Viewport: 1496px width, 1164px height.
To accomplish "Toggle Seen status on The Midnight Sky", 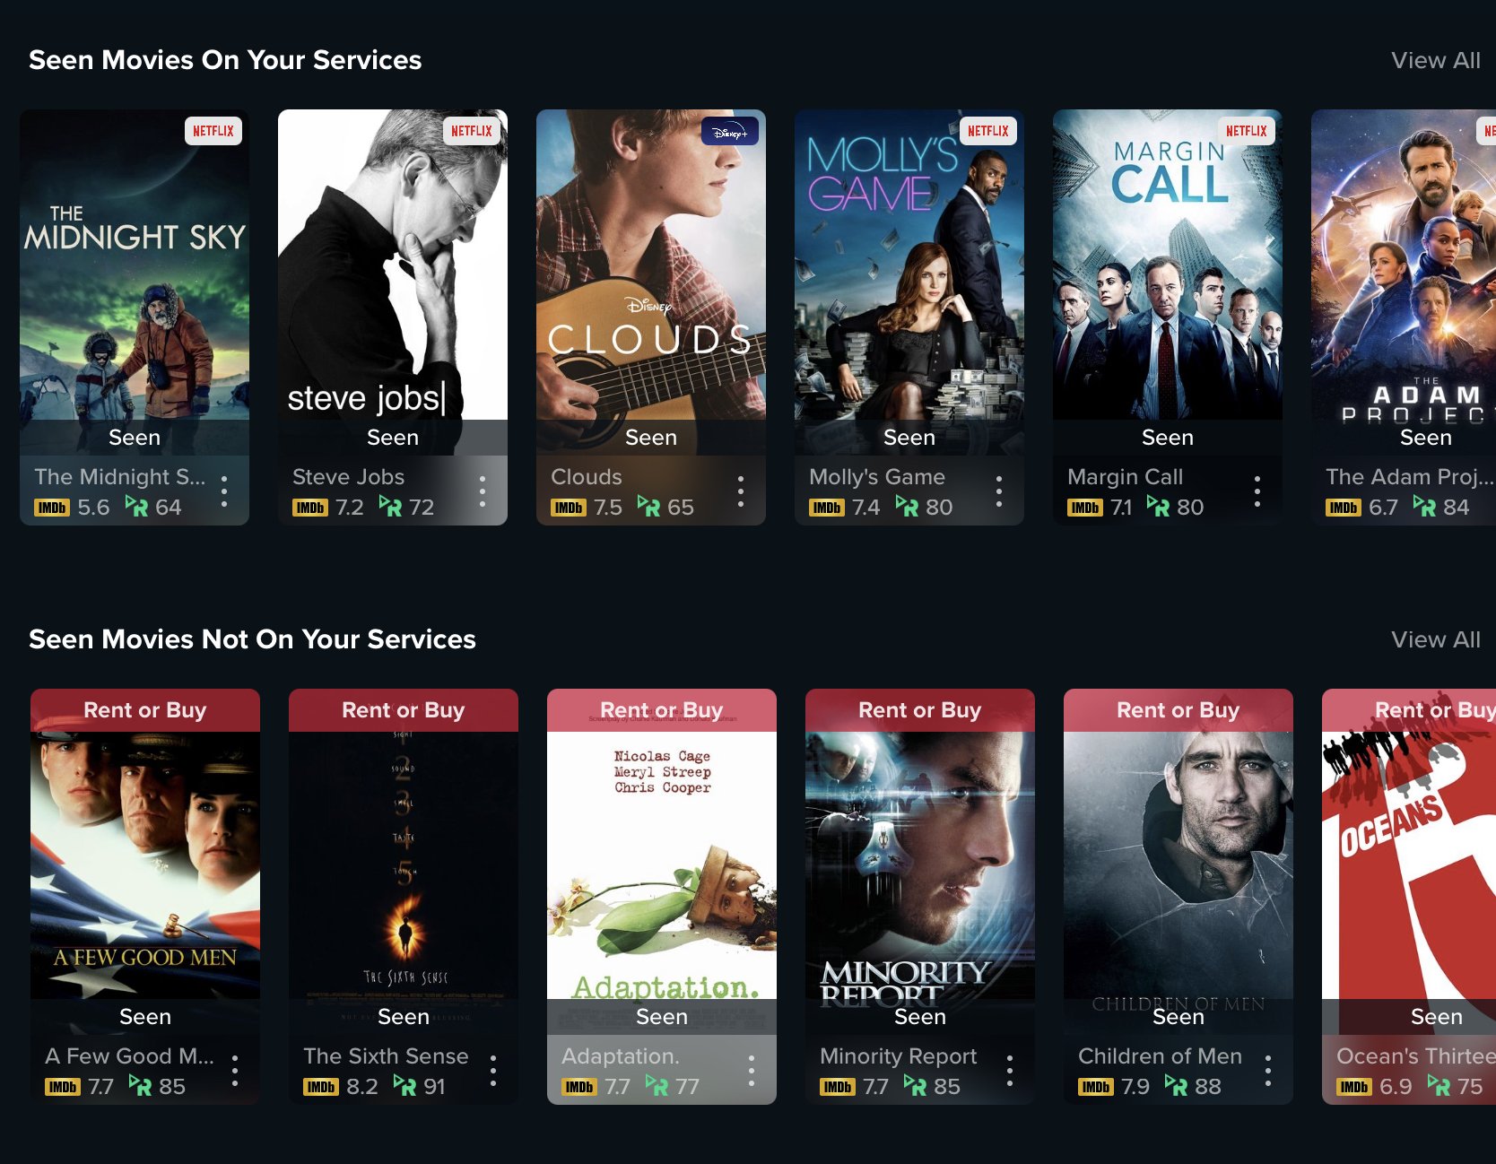I will pos(135,438).
